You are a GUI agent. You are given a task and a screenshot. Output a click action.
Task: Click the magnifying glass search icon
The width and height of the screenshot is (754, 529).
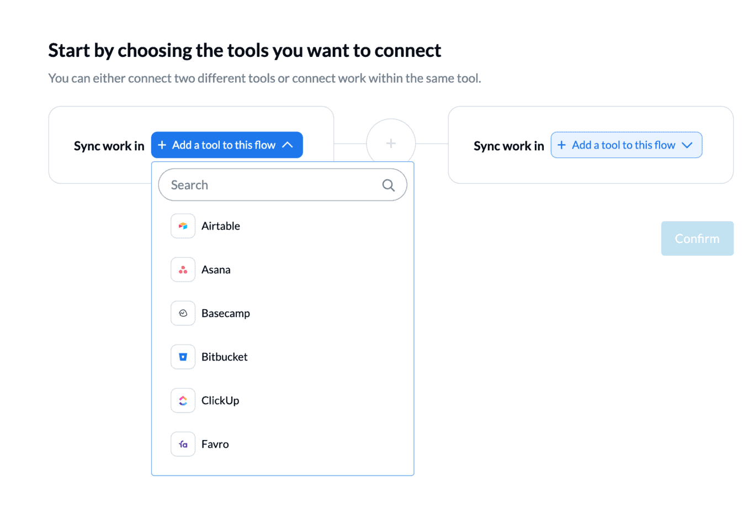[389, 185]
